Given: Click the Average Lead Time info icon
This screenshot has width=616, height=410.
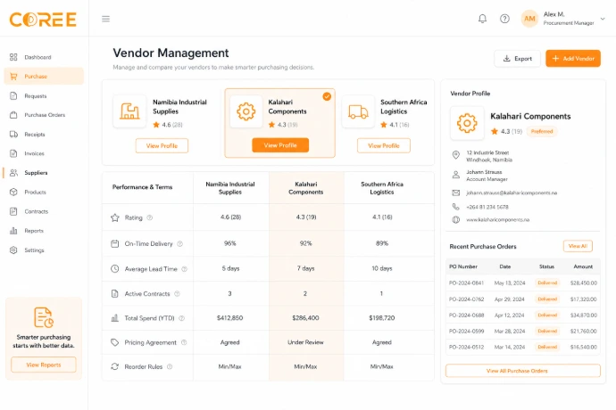Looking at the screenshot, I should (x=184, y=269).
